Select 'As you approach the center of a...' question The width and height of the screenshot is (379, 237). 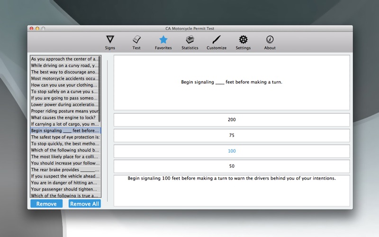(64, 59)
